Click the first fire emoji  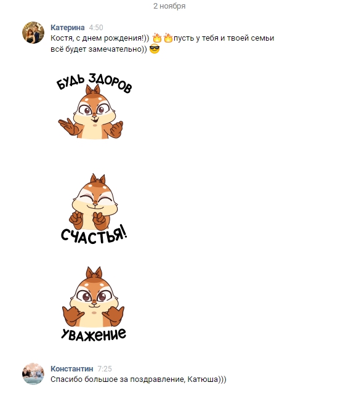[x=157, y=38]
